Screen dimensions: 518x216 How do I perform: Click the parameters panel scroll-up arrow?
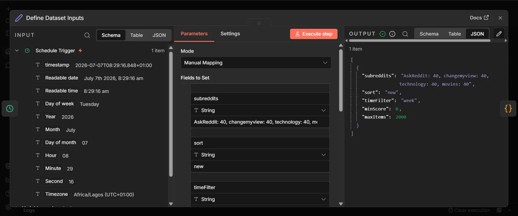pos(341,45)
